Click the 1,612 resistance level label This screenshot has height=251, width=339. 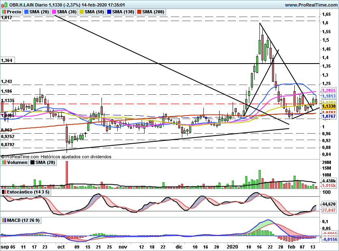pos(6,18)
